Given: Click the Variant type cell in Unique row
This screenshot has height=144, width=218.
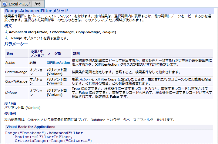Looking at the screenshot, I should (59, 93).
